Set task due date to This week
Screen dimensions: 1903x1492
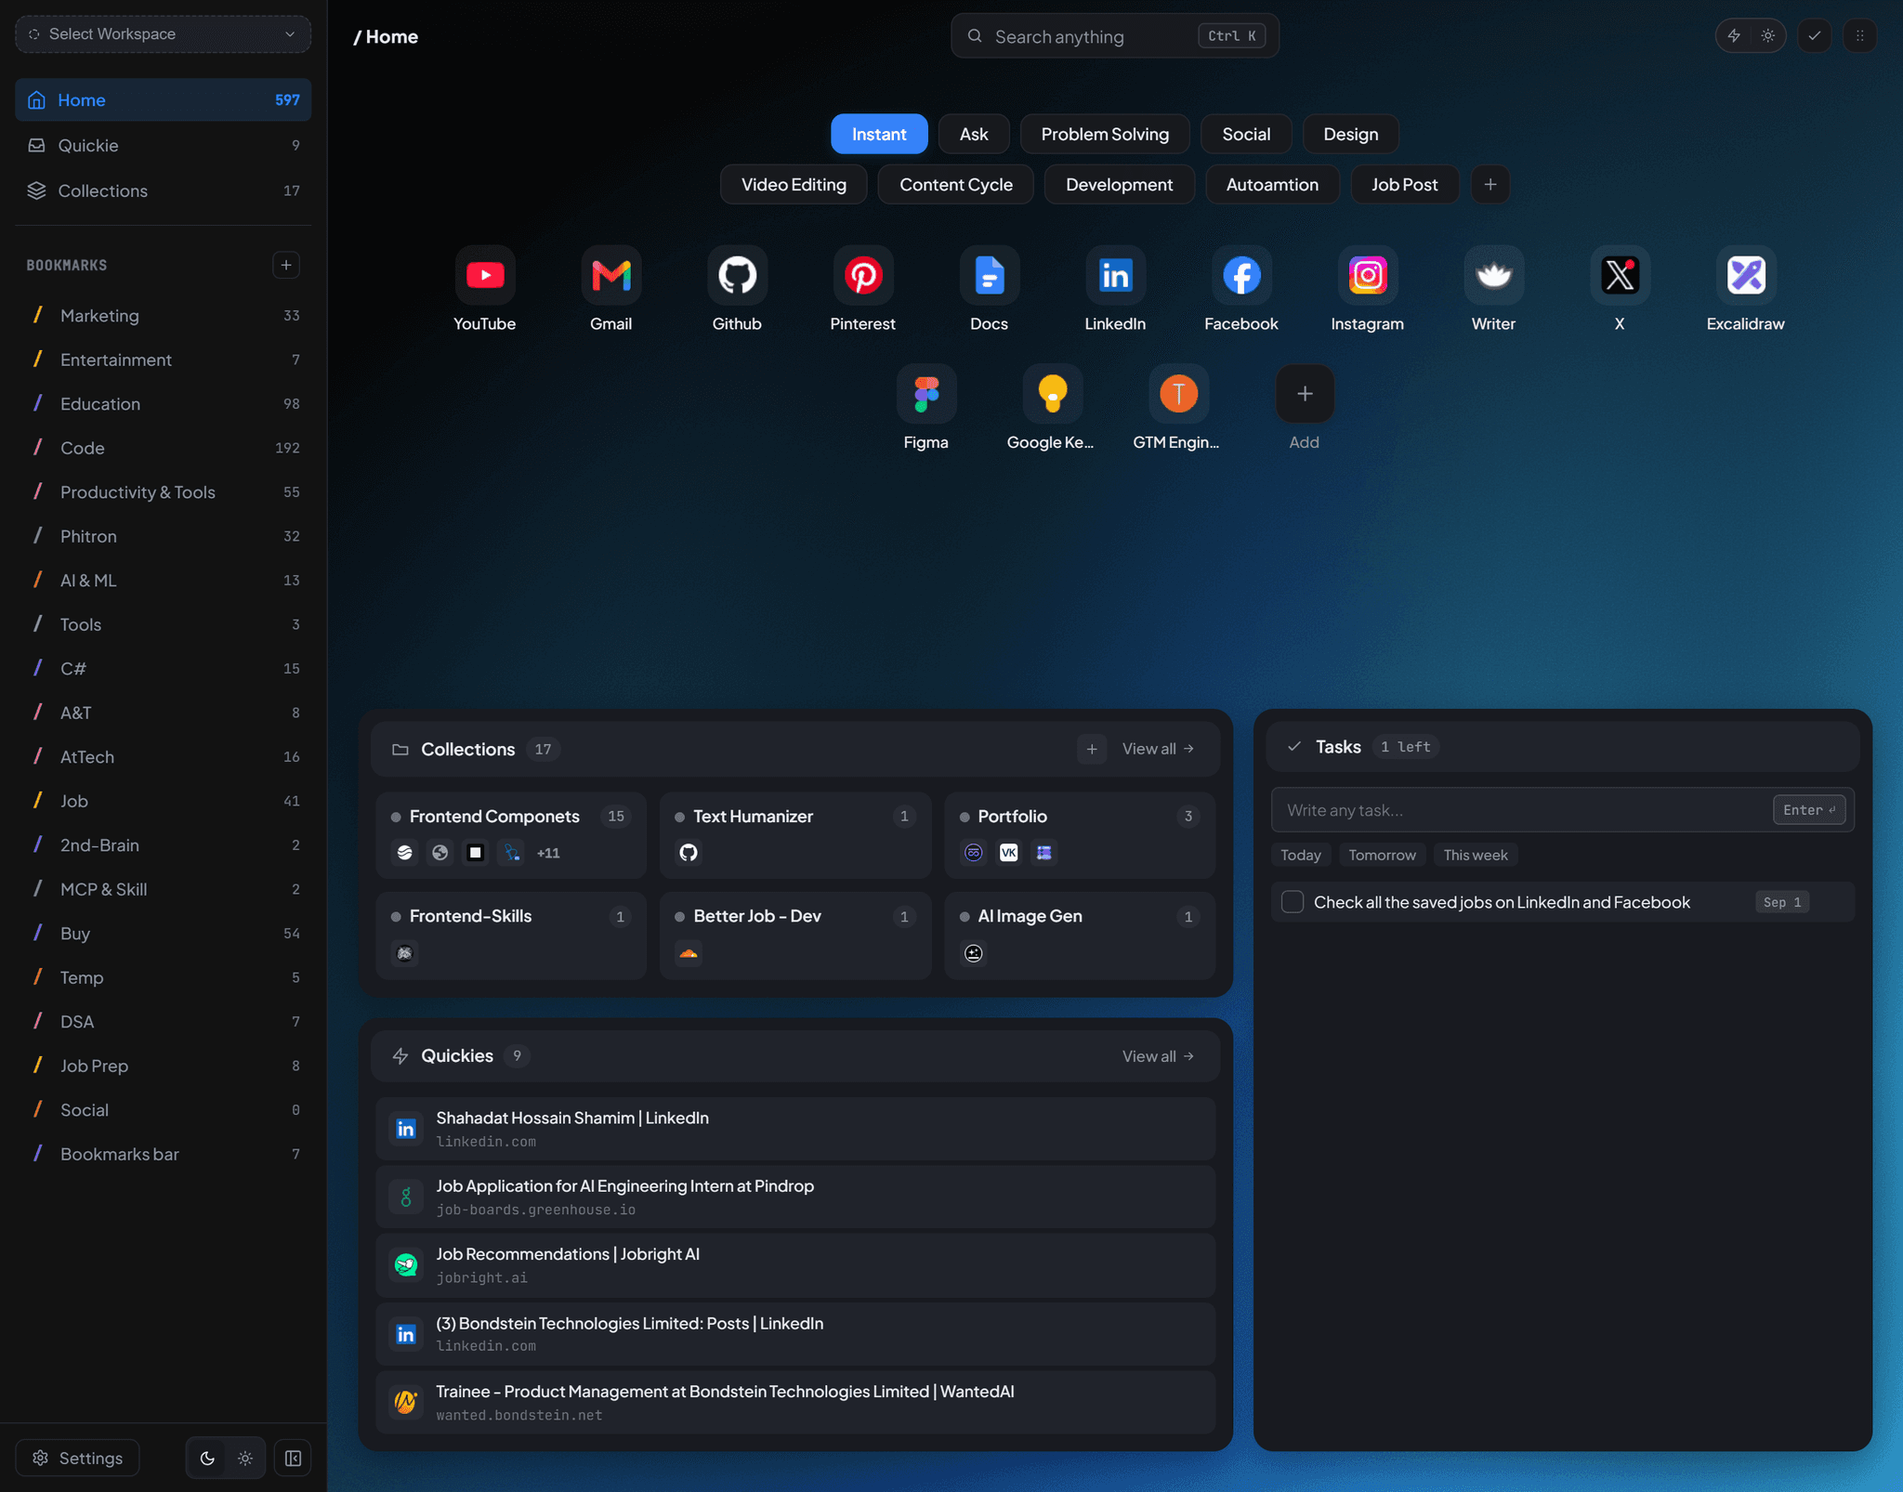coord(1476,855)
